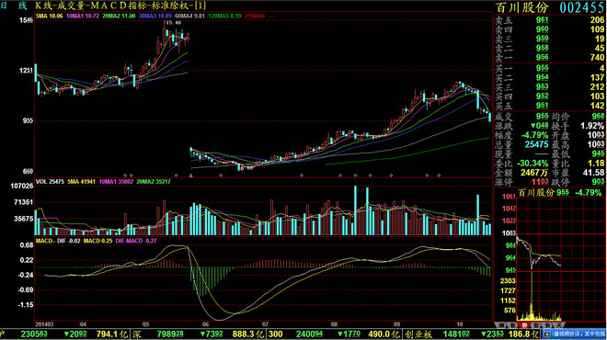Click the 300 index value 240094

[309, 334]
